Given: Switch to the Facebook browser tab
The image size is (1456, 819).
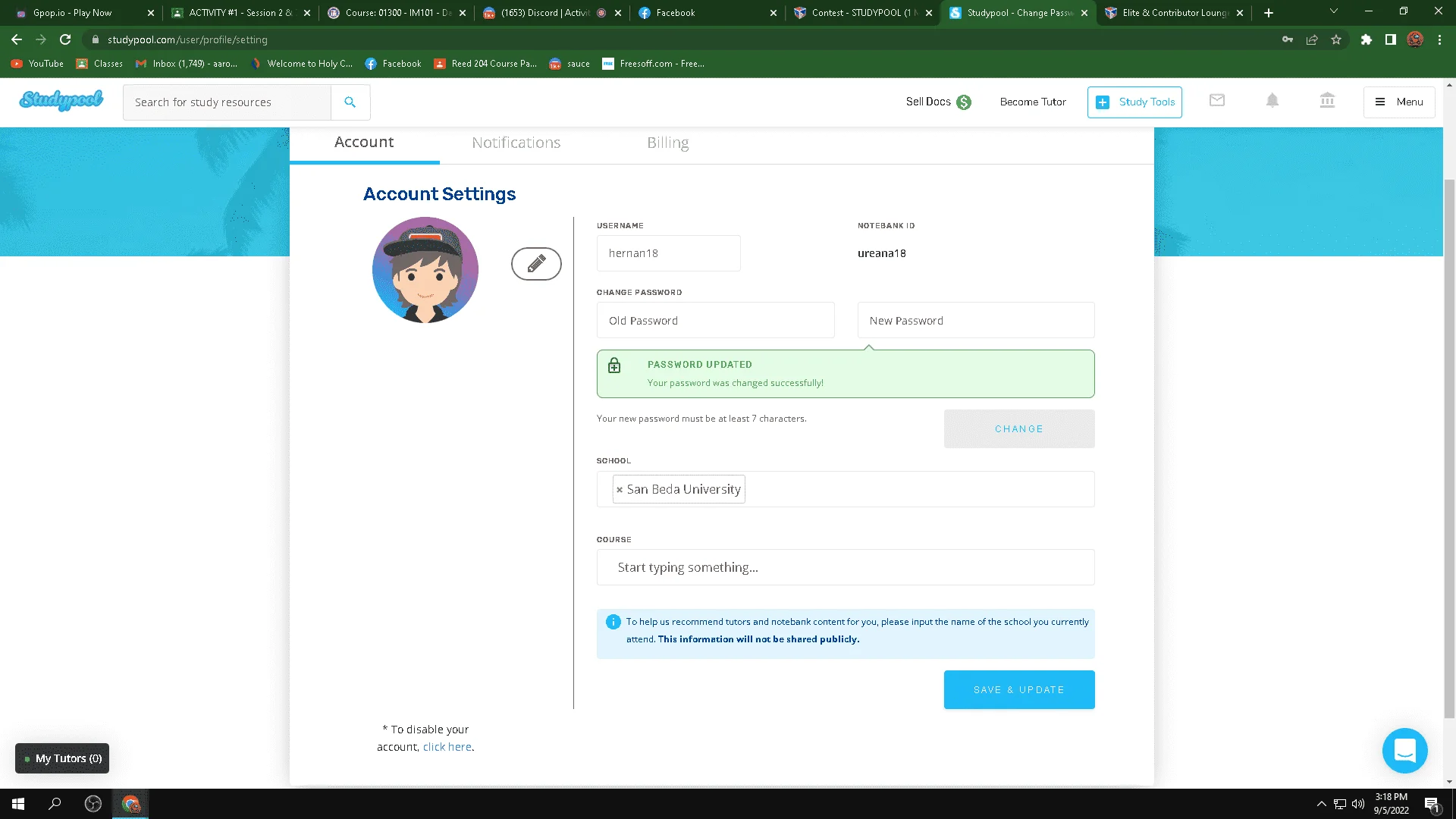Looking at the screenshot, I should pyautogui.click(x=705, y=13).
